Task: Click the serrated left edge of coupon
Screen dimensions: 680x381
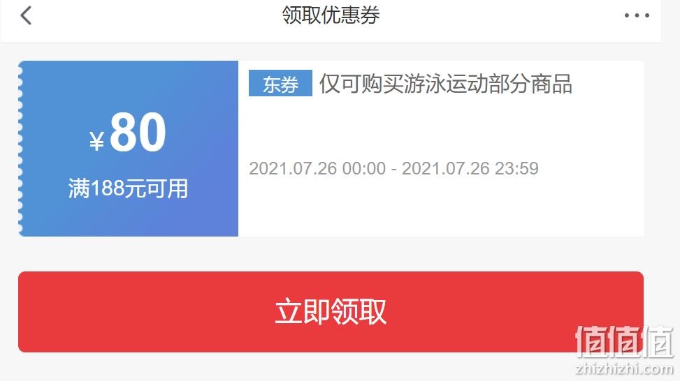Action: pyautogui.click(x=20, y=149)
